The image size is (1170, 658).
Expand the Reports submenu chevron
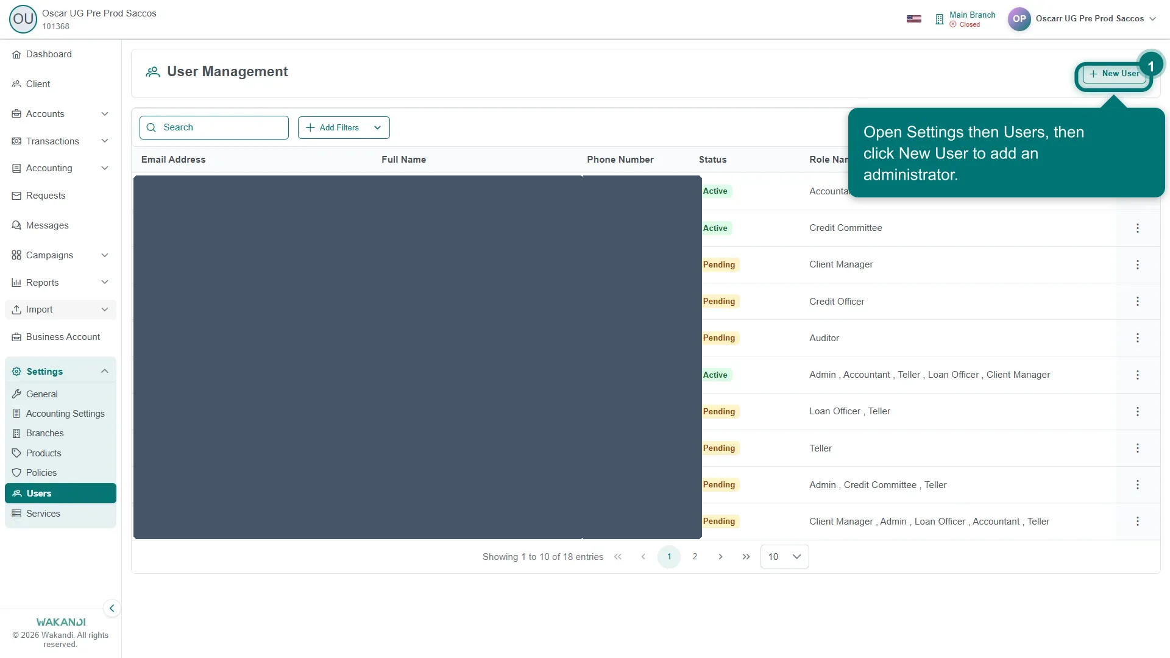click(x=105, y=283)
